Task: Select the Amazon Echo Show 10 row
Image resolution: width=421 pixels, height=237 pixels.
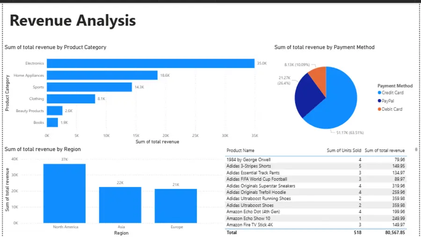Action: click(316, 218)
